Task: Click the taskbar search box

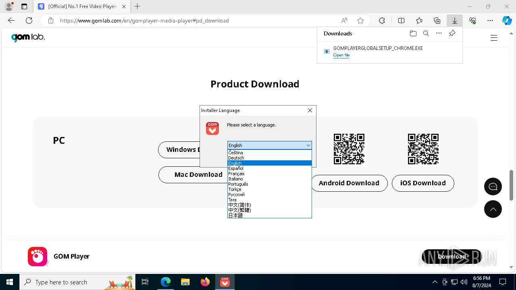Action: (x=78, y=282)
